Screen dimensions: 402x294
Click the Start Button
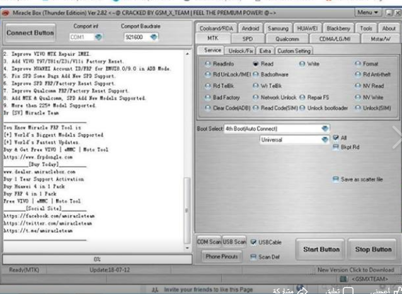tap(321, 249)
